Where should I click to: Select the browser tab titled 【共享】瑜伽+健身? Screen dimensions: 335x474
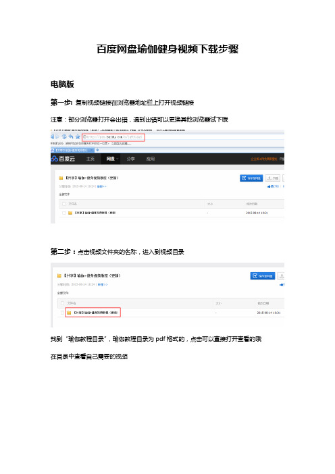[71, 150]
